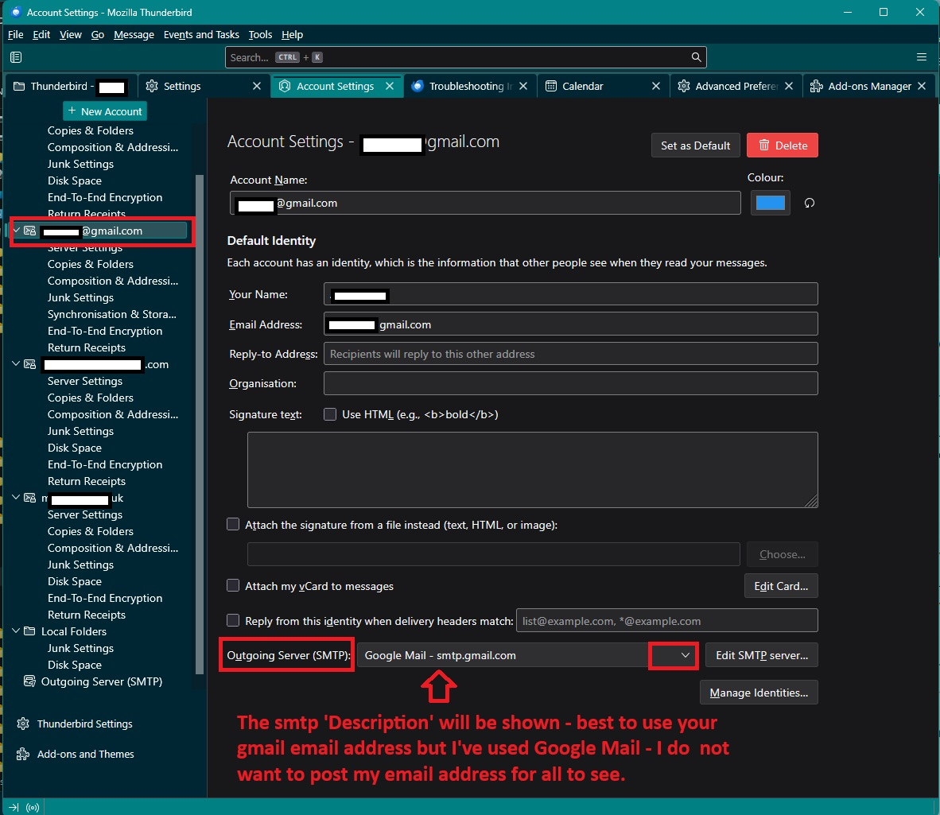The height and width of the screenshot is (815, 940).
Task: Click the Reply-to Address field
Action: [571, 354]
